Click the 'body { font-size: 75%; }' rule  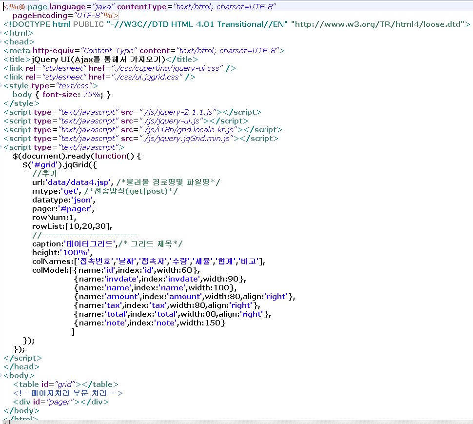click(x=62, y=95)
